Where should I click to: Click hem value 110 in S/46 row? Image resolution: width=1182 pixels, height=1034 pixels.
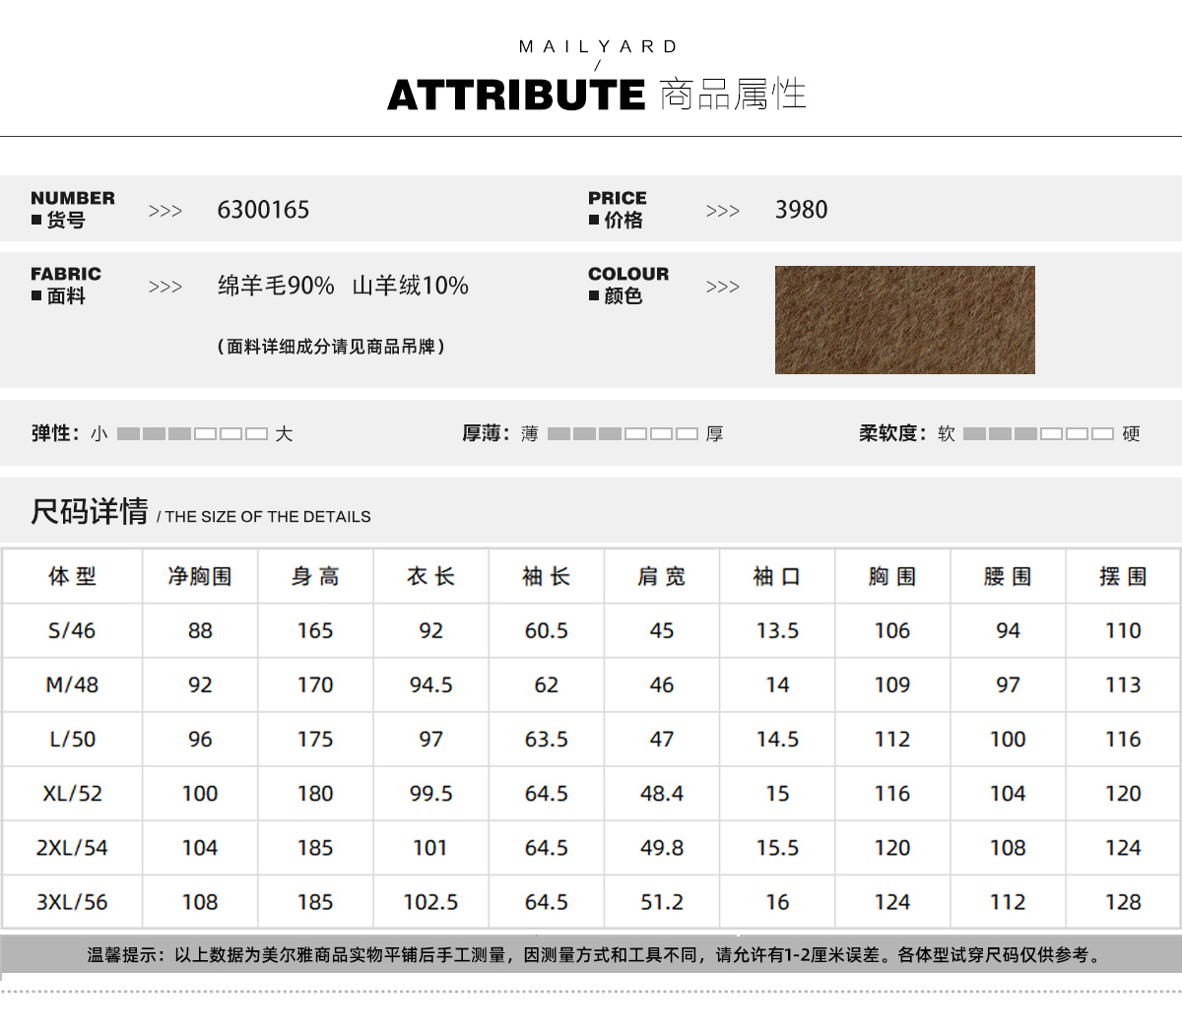(1123, 630)
